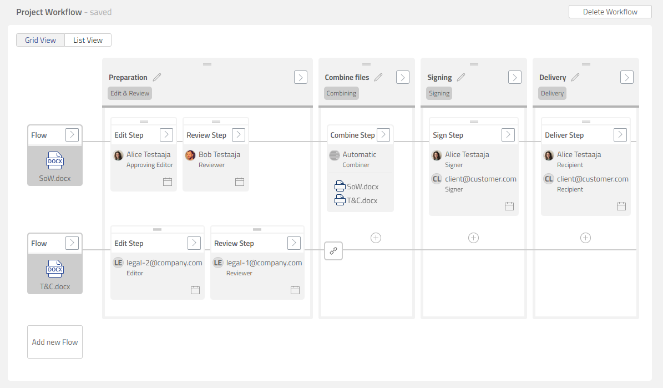Click the Delete Workflow button
663x388 pixels.
point(610,12)
